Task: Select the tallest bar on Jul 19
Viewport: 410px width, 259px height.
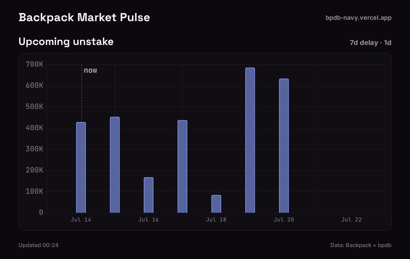Action: click(250, 140)
